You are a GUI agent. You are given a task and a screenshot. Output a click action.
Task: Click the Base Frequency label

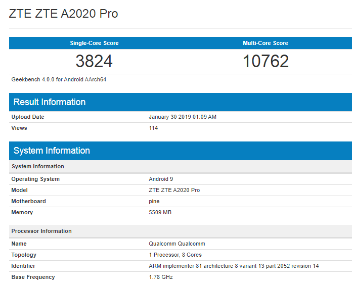click(33, 277)
